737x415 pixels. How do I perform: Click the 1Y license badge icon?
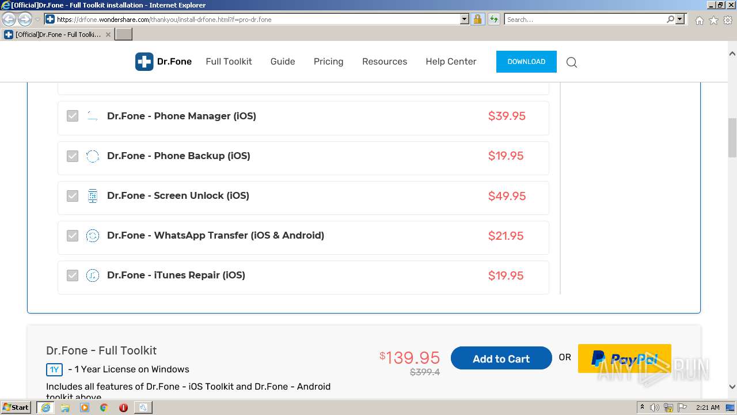coord(54,369)
